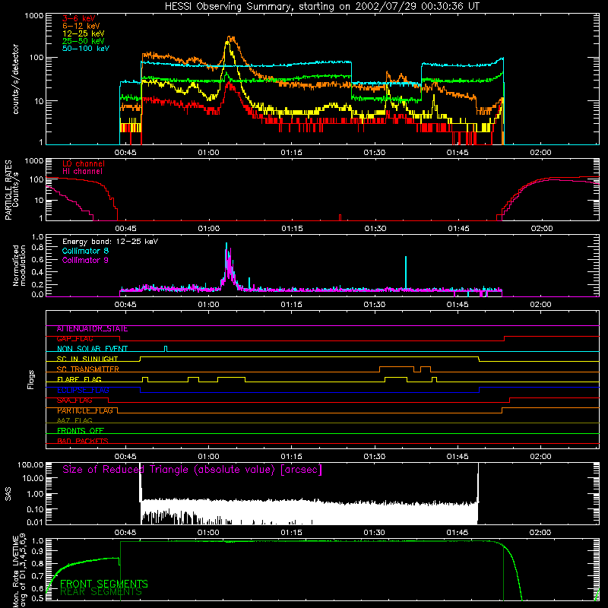
Task: Click the tall cyan Collimator 8 spike near 01:36
Action: 406,273
